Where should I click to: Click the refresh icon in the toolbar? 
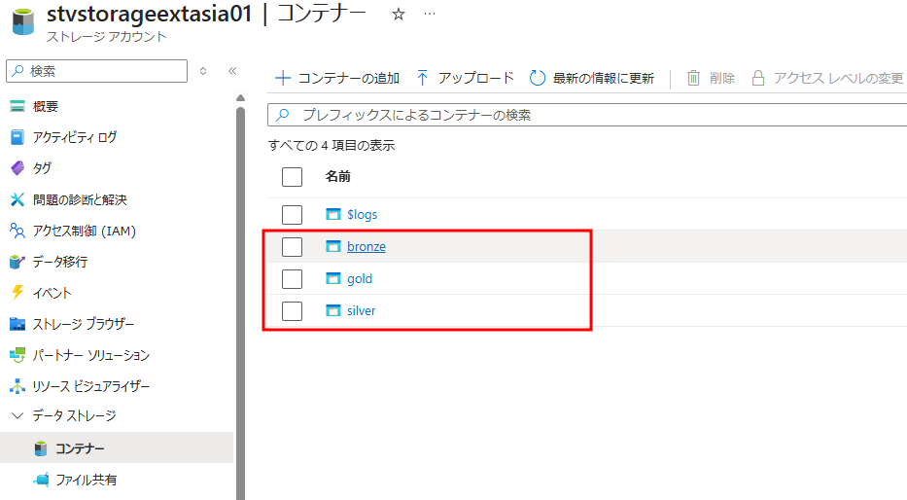tap(538, 78)
